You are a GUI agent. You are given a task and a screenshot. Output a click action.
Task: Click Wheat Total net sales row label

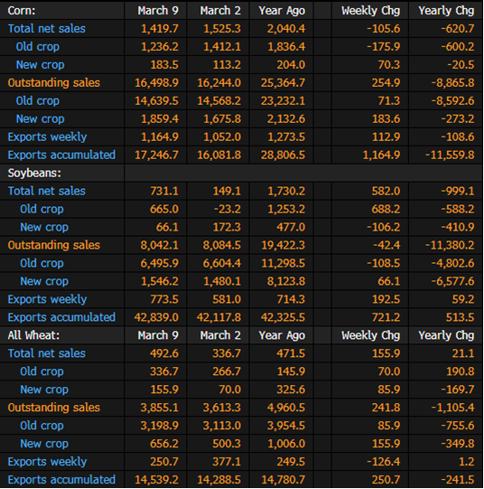point(46,353)
